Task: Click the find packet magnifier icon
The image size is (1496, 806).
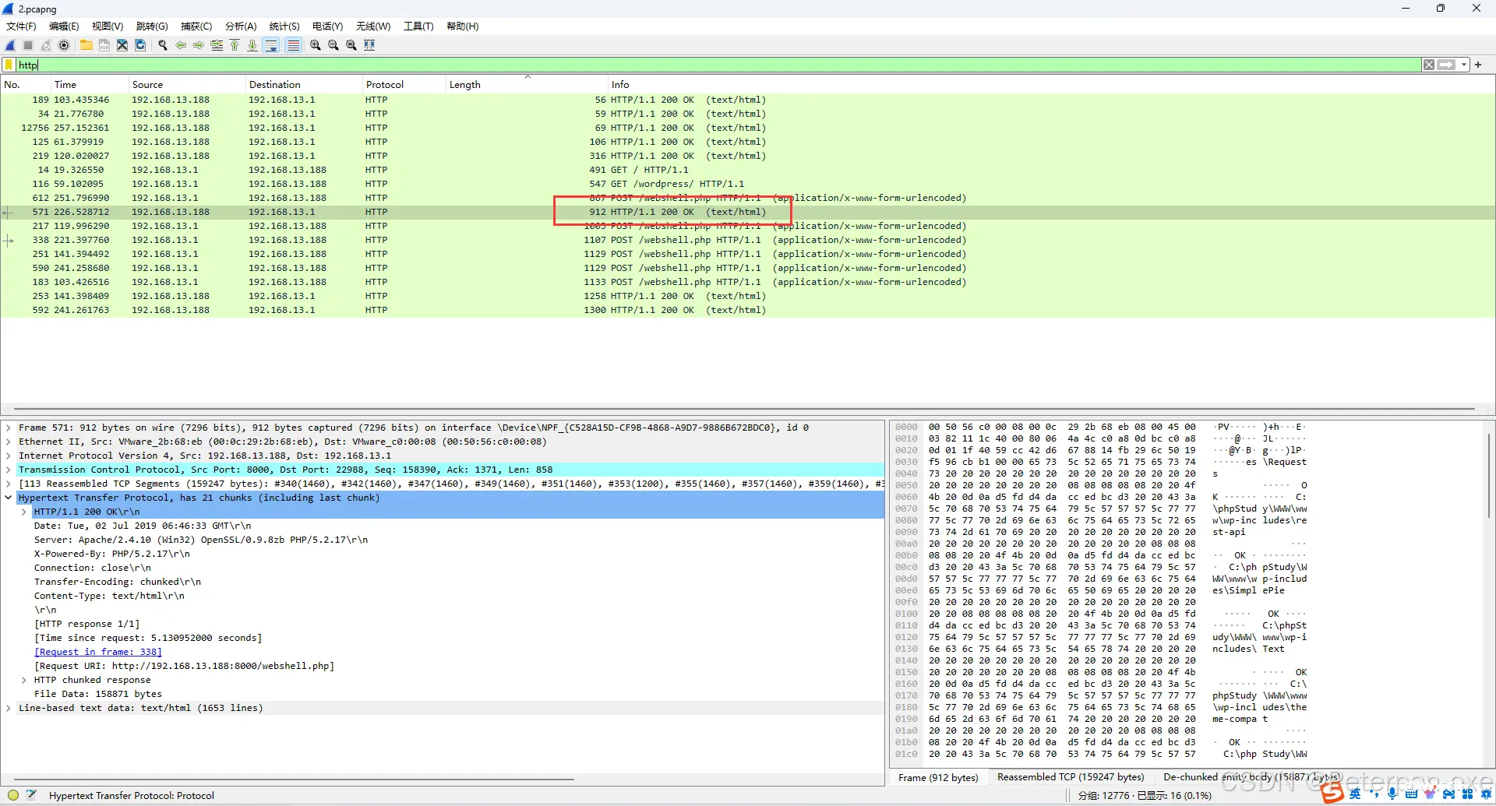Action: click(163, 45)
